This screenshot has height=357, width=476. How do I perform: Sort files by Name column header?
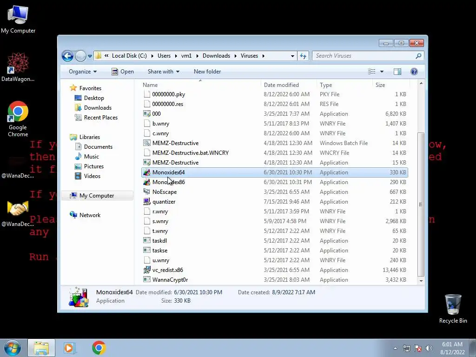click(200, 85)
